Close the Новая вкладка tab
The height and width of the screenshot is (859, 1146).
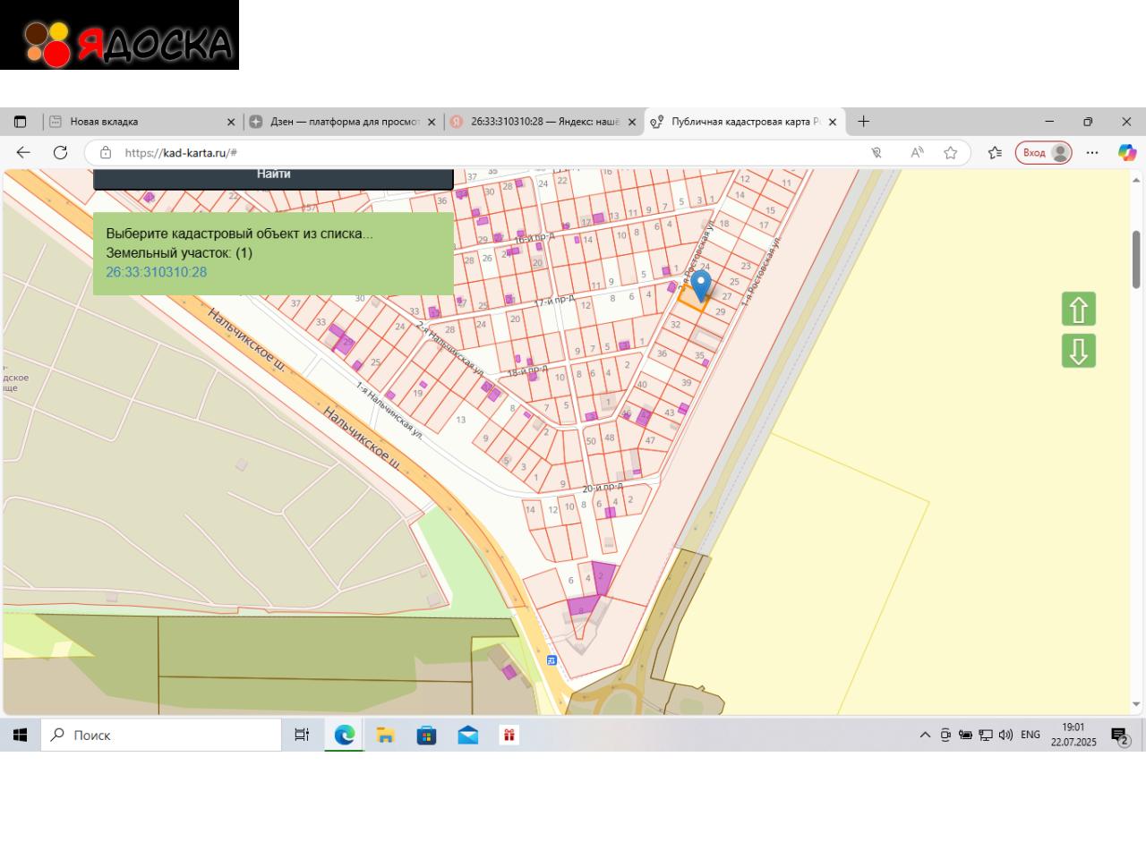point(231,122)
